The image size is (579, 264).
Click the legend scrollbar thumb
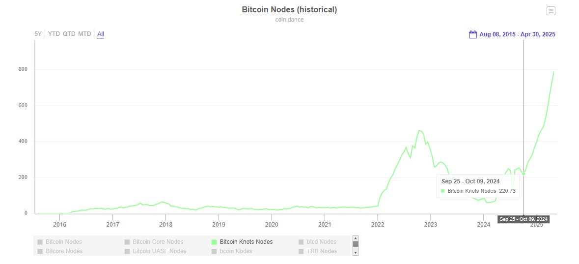click(356, 244)
